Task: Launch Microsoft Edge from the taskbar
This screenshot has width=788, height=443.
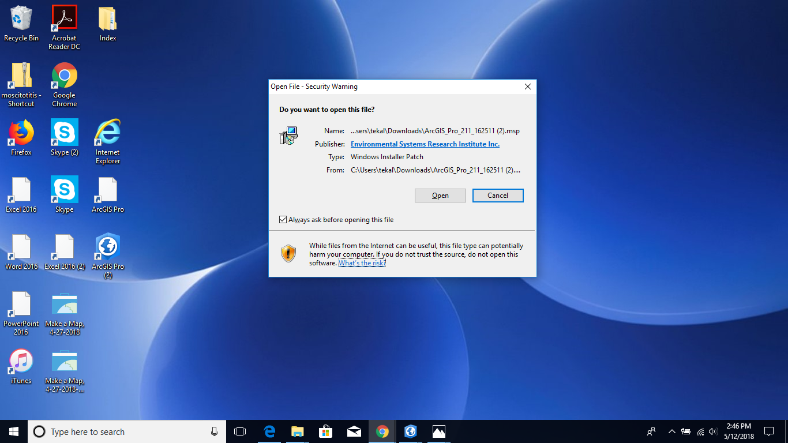Action: [x=269, y=431]
